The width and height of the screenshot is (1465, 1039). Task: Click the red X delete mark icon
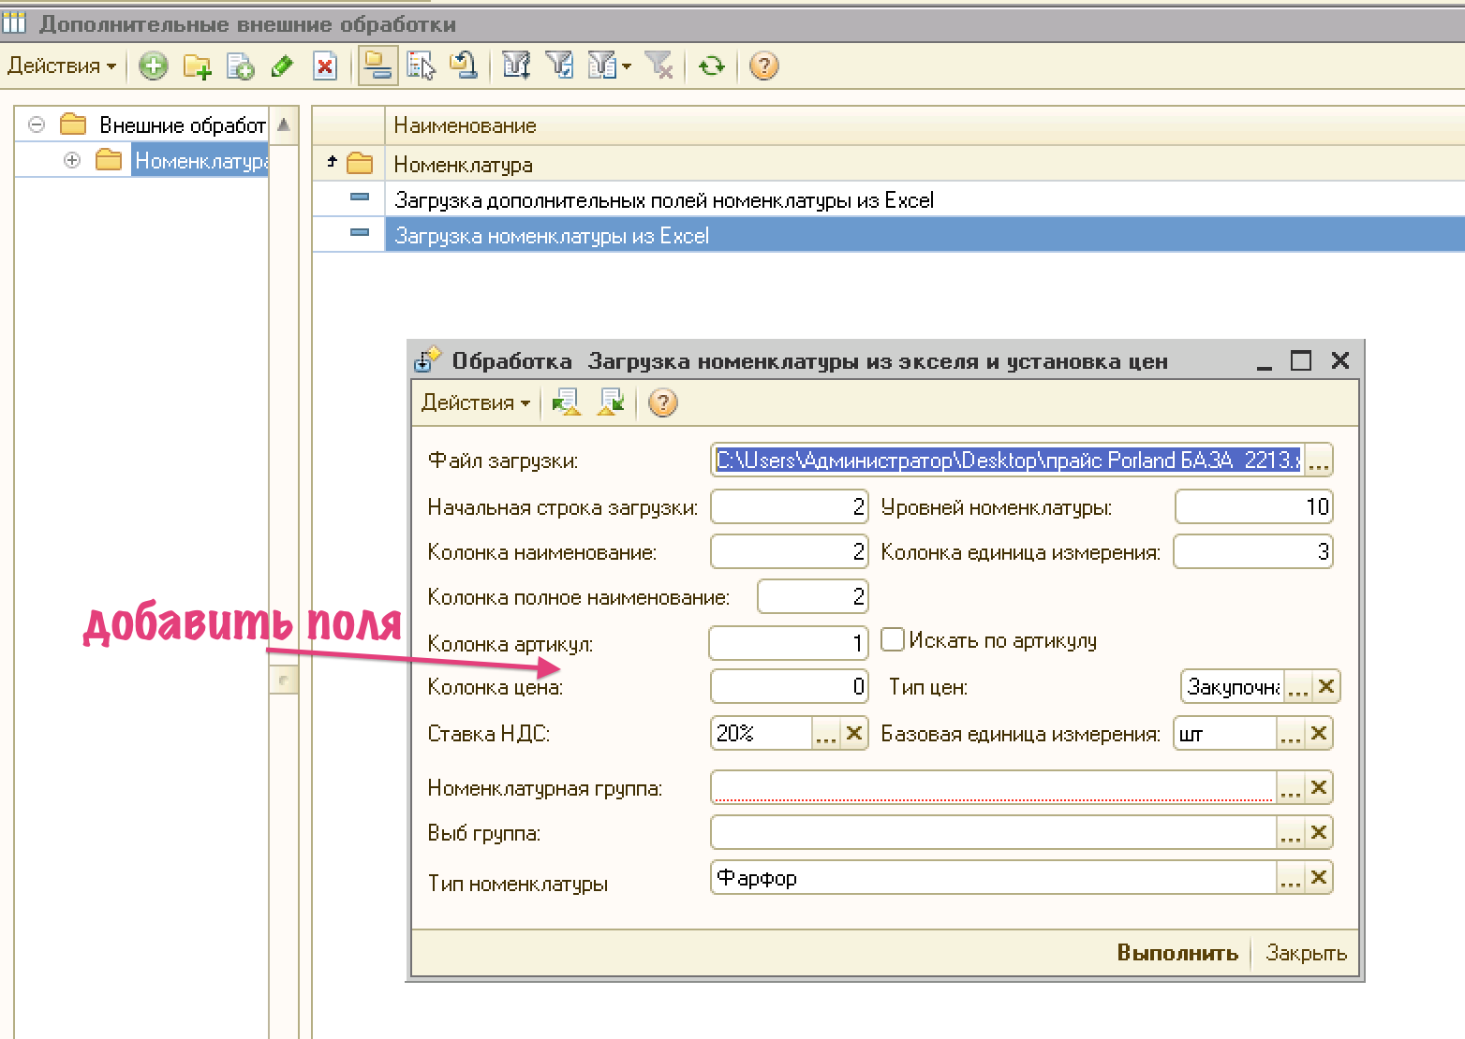pyautogui.click(x=325, y=66)
